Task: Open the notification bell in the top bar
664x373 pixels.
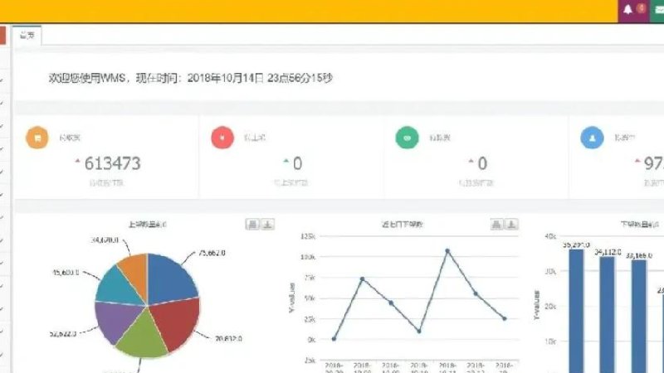Action: 628,9
